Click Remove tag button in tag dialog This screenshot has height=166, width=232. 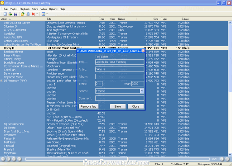click(88, 106)
